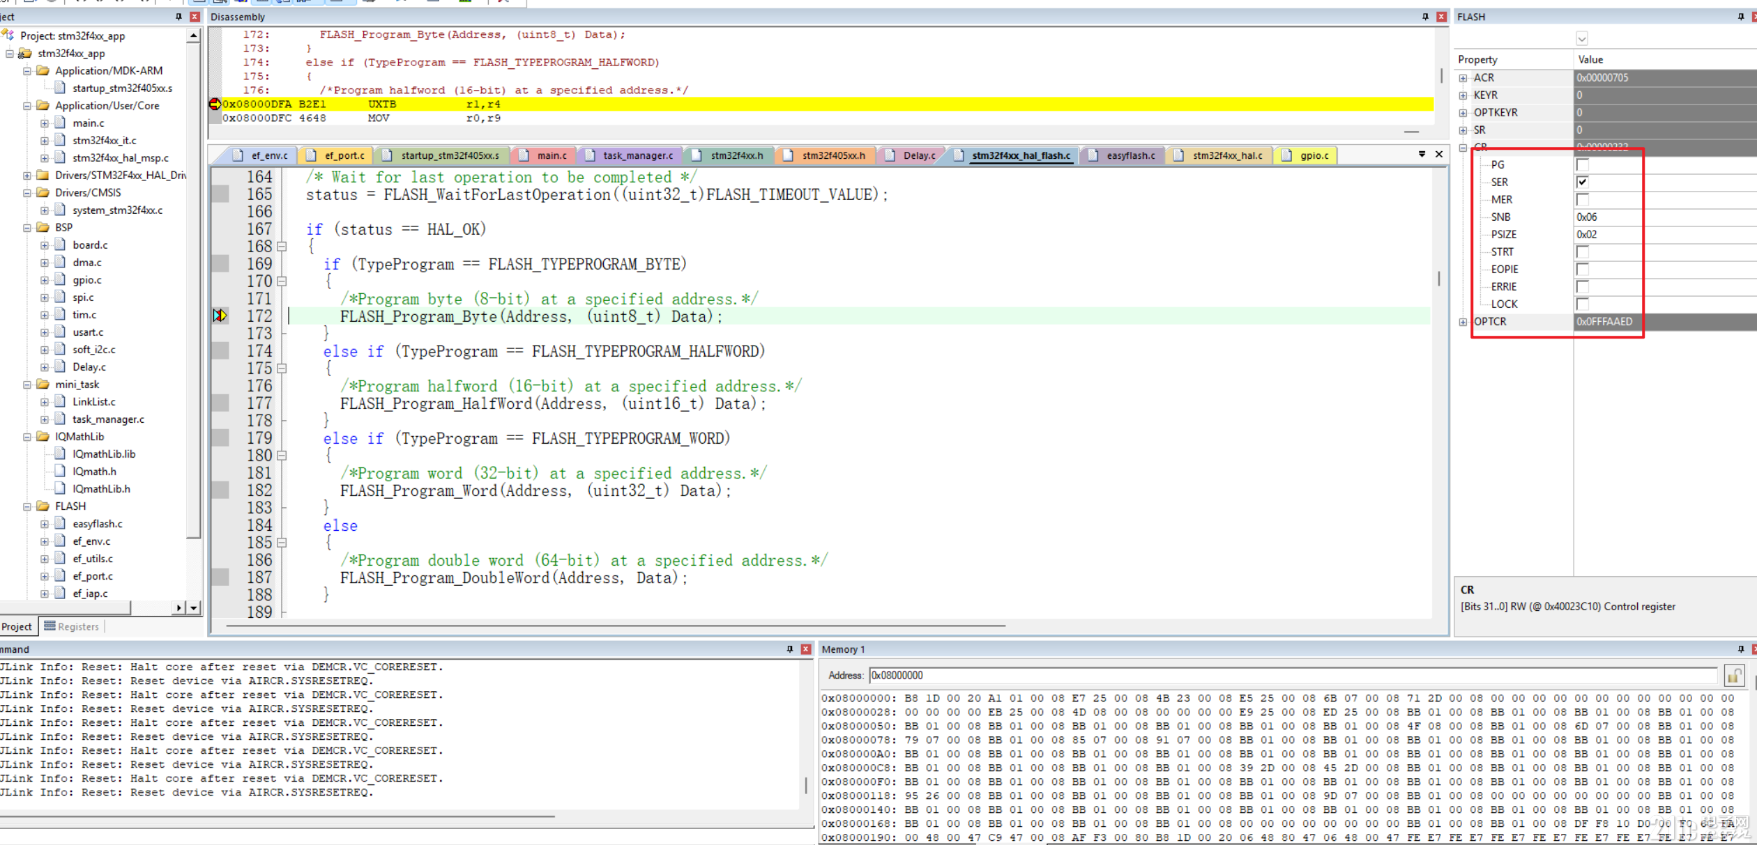This screenshot has width=1757, height=845.
Task: Expand the ACR register
Action: click(x=1463, y=78)
